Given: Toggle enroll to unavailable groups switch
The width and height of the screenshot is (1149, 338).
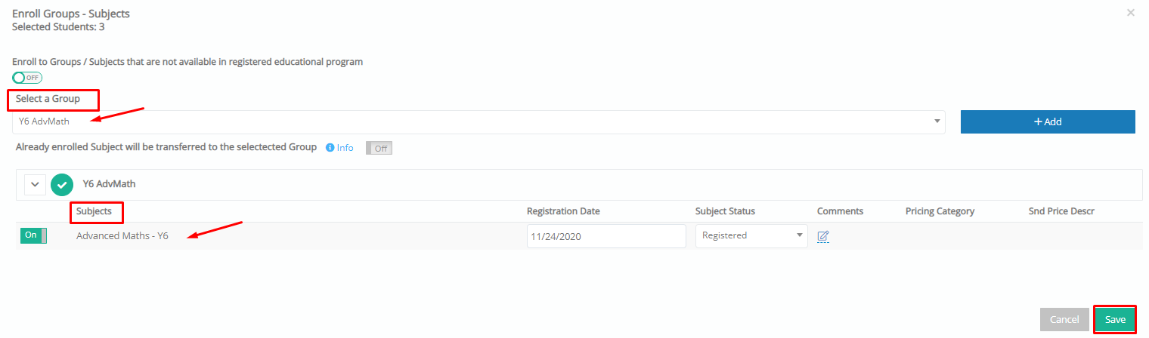Looking at the screenshot, I should pos(28,78).
